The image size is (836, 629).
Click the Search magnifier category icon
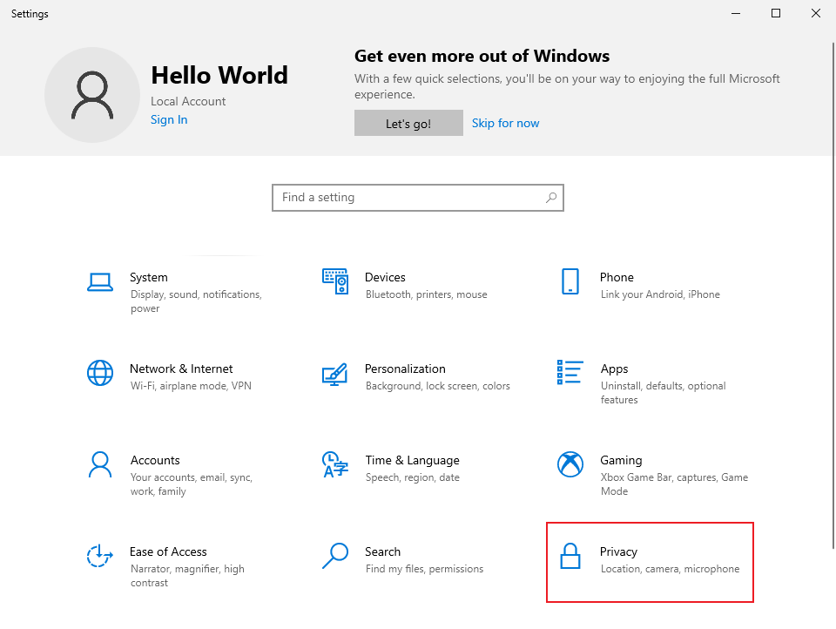(335, 556)
